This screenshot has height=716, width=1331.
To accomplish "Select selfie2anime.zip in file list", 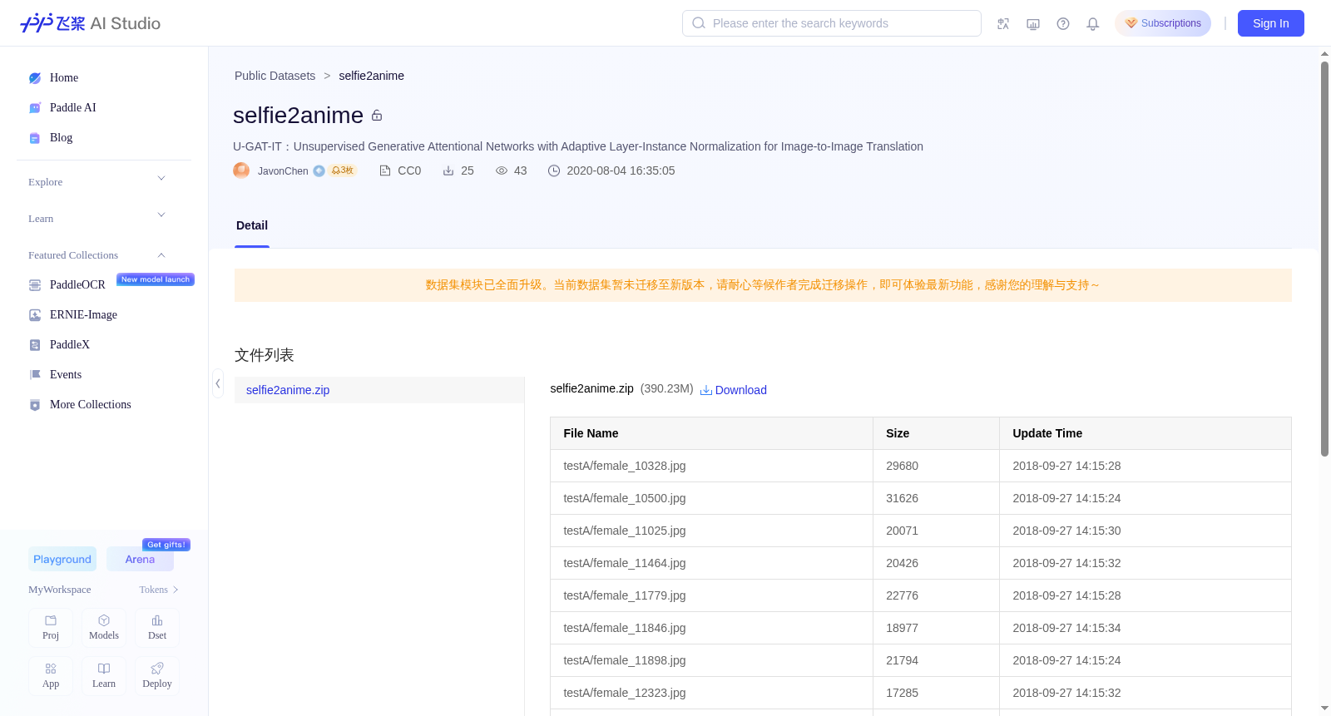I will coord(379,390).
